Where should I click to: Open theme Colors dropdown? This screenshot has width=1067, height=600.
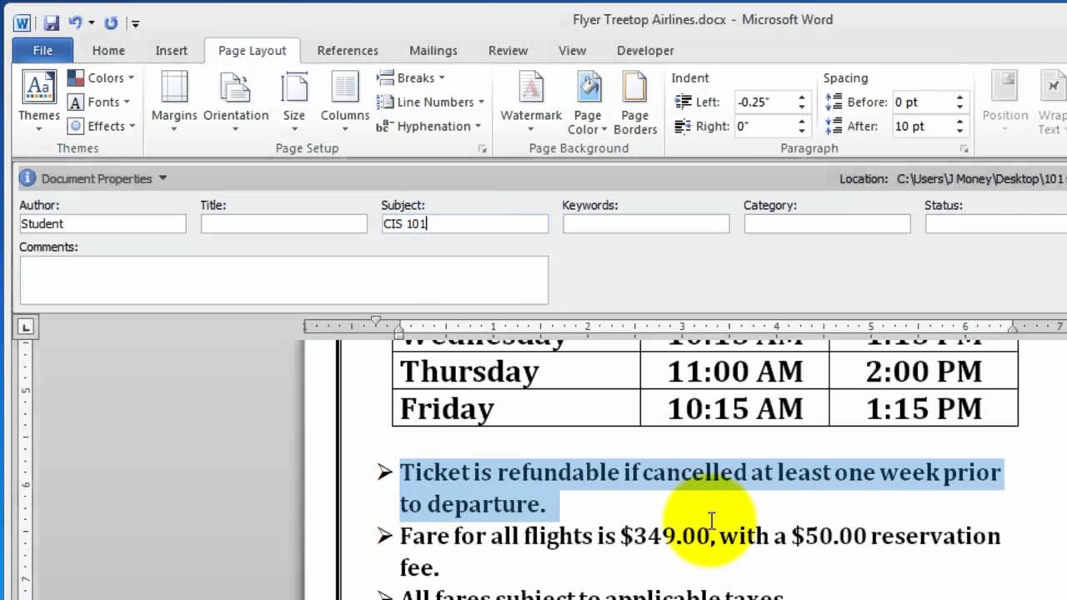click(101, 77)
